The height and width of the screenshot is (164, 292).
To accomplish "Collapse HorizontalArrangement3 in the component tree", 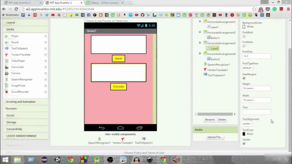I will (200, 42).
